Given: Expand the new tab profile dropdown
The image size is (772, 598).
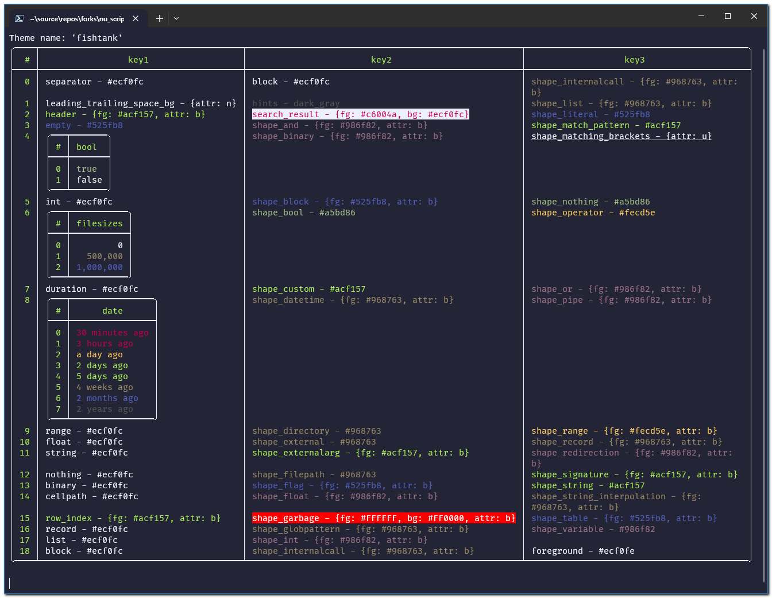Looking at the screenshot, I should coord(176,18).
